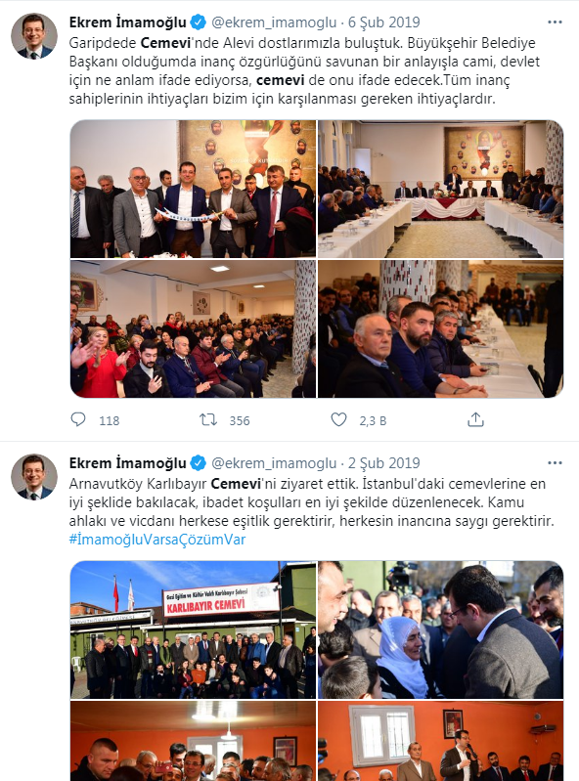
Task: Open Karlıbayır Cemevi sign group photo
Action: pos(193,629)
